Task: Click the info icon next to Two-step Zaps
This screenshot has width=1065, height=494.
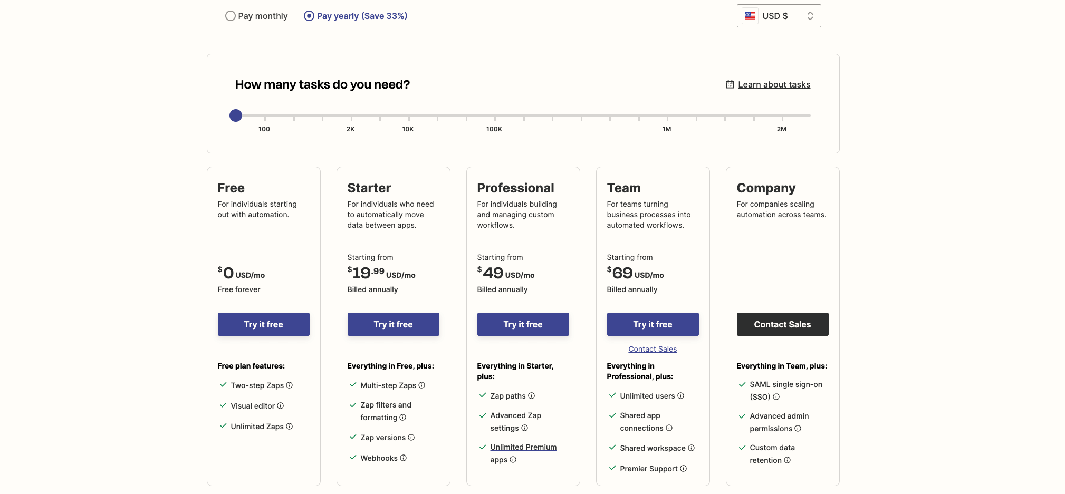Action: point(289,385)
